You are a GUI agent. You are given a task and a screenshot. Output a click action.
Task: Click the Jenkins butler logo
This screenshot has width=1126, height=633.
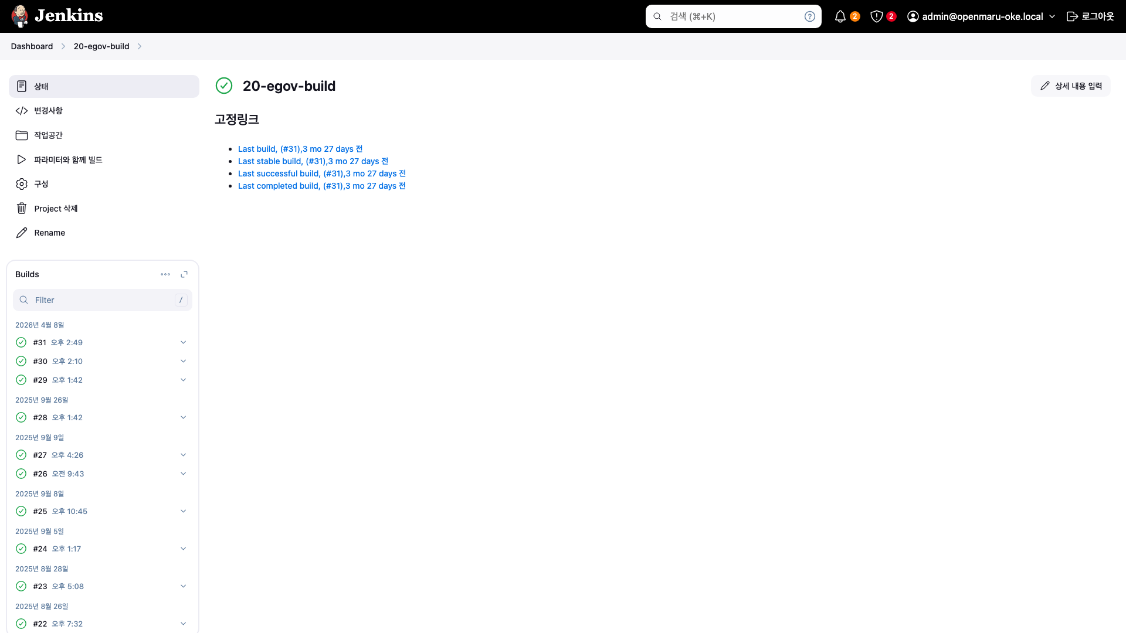click(x=20, y=16)
